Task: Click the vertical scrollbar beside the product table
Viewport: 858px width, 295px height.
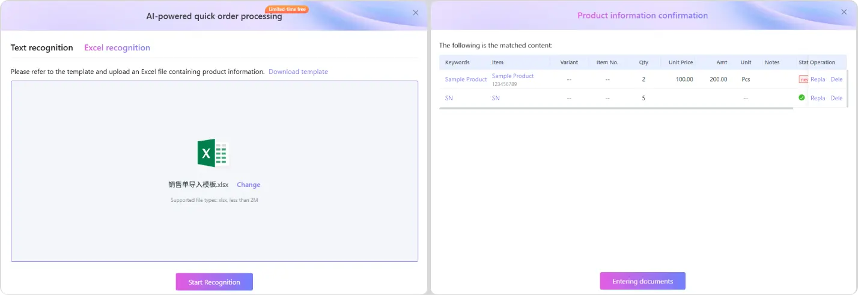Action: pos(848,88)
